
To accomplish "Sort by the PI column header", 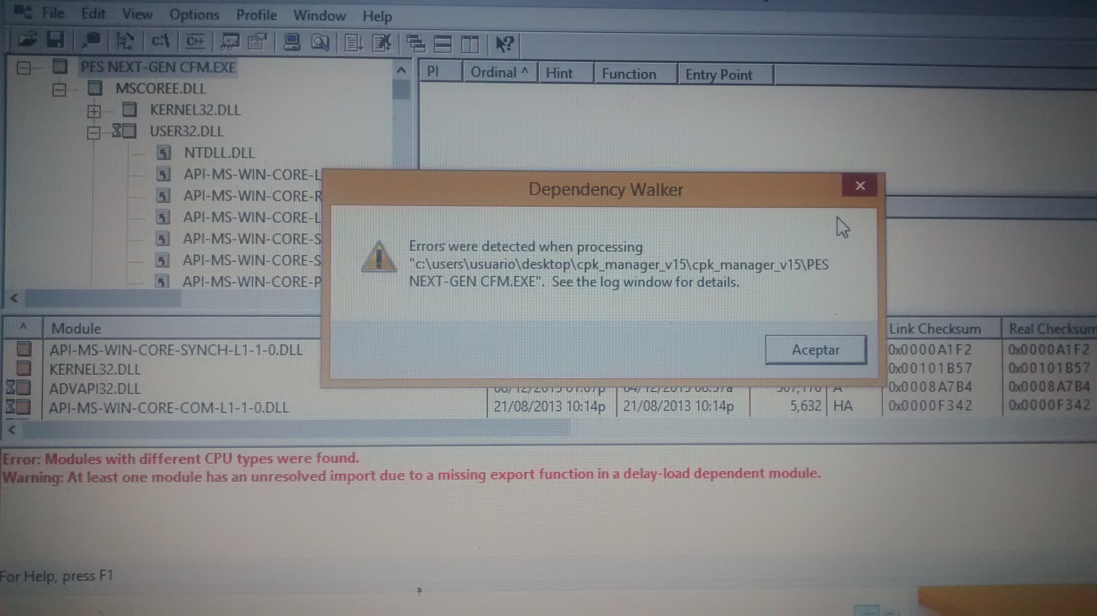I will tap(441, 71).
